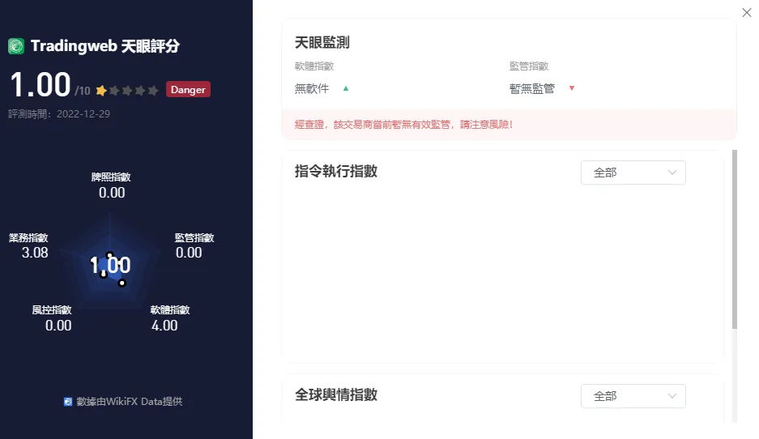Click the Tradingweb 天眼評分 title
This screenshot has width=759, height=439.
point(105,46)
